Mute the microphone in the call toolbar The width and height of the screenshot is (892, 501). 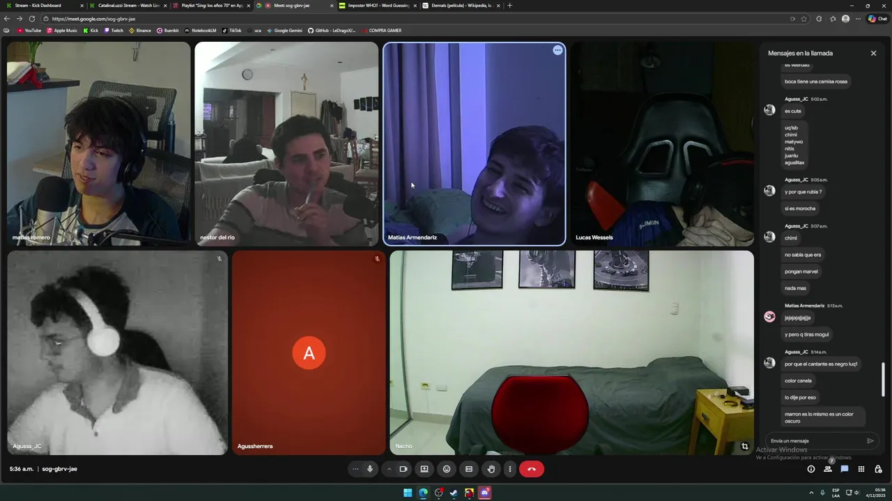coord(370,469)
